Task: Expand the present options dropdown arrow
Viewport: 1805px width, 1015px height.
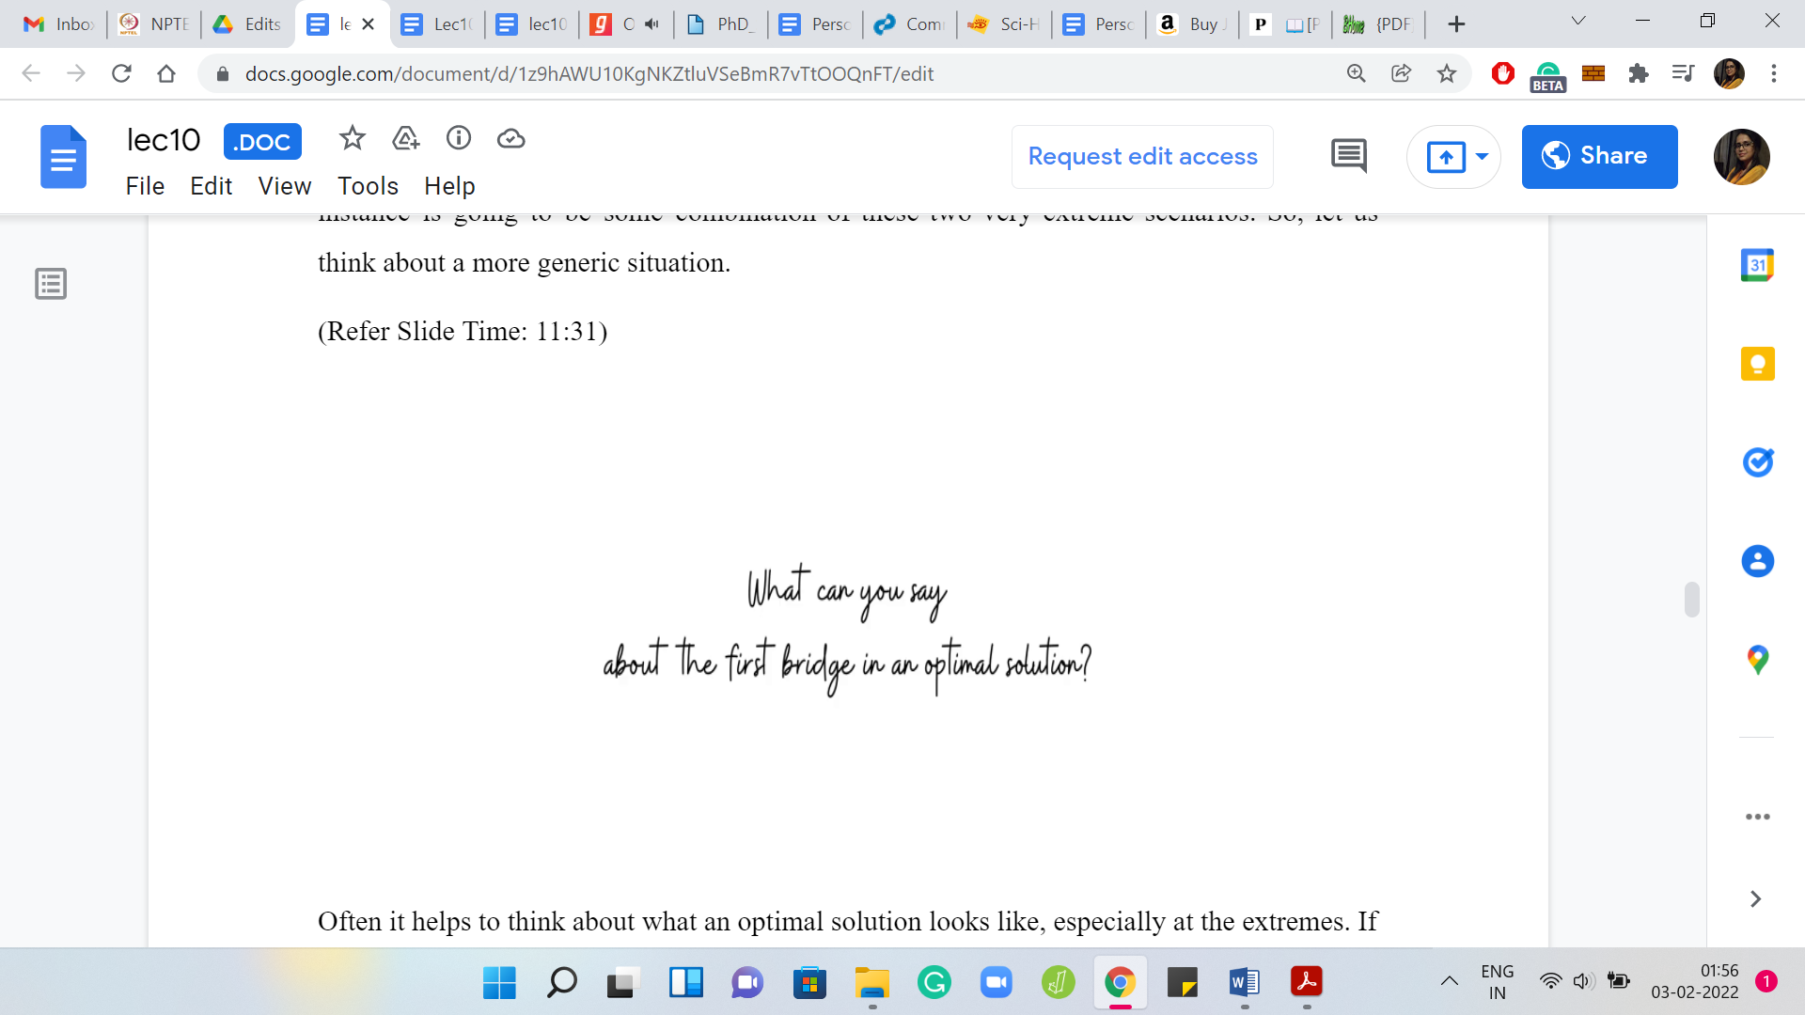Action: click(x=1483, y=156)
